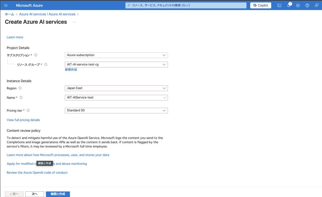322x197 pixels.
Task: Open link about how Microsoft processes data
Action: [58, 155]
